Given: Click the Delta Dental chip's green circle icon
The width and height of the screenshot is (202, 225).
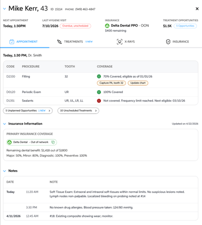Looking at the screenshot, I should coord(10,142).
